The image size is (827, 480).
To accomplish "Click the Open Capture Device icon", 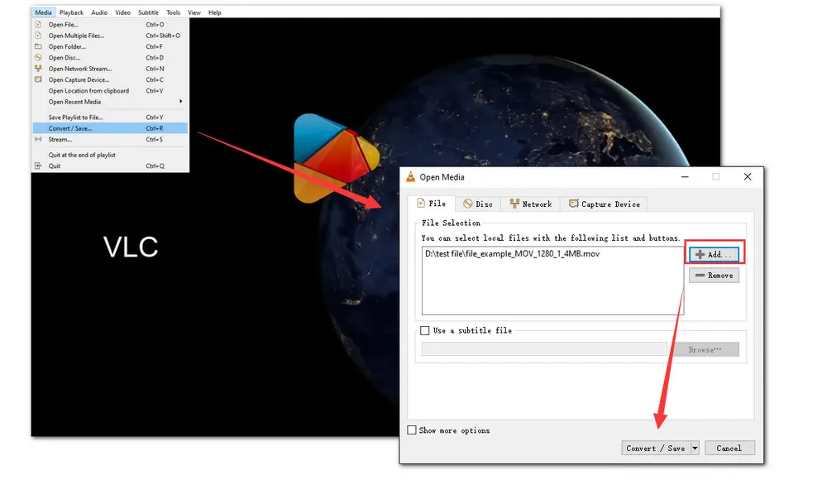I will point(38,79).
